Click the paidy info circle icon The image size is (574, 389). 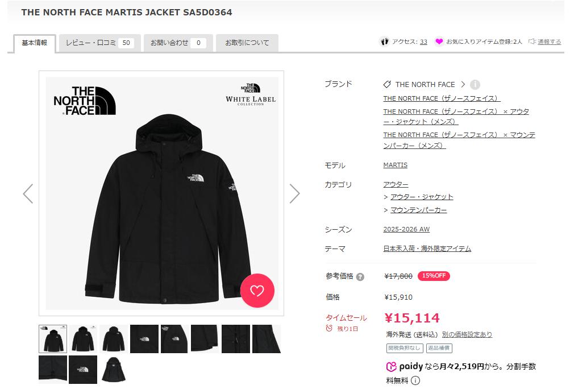click(x=415, y=380)
